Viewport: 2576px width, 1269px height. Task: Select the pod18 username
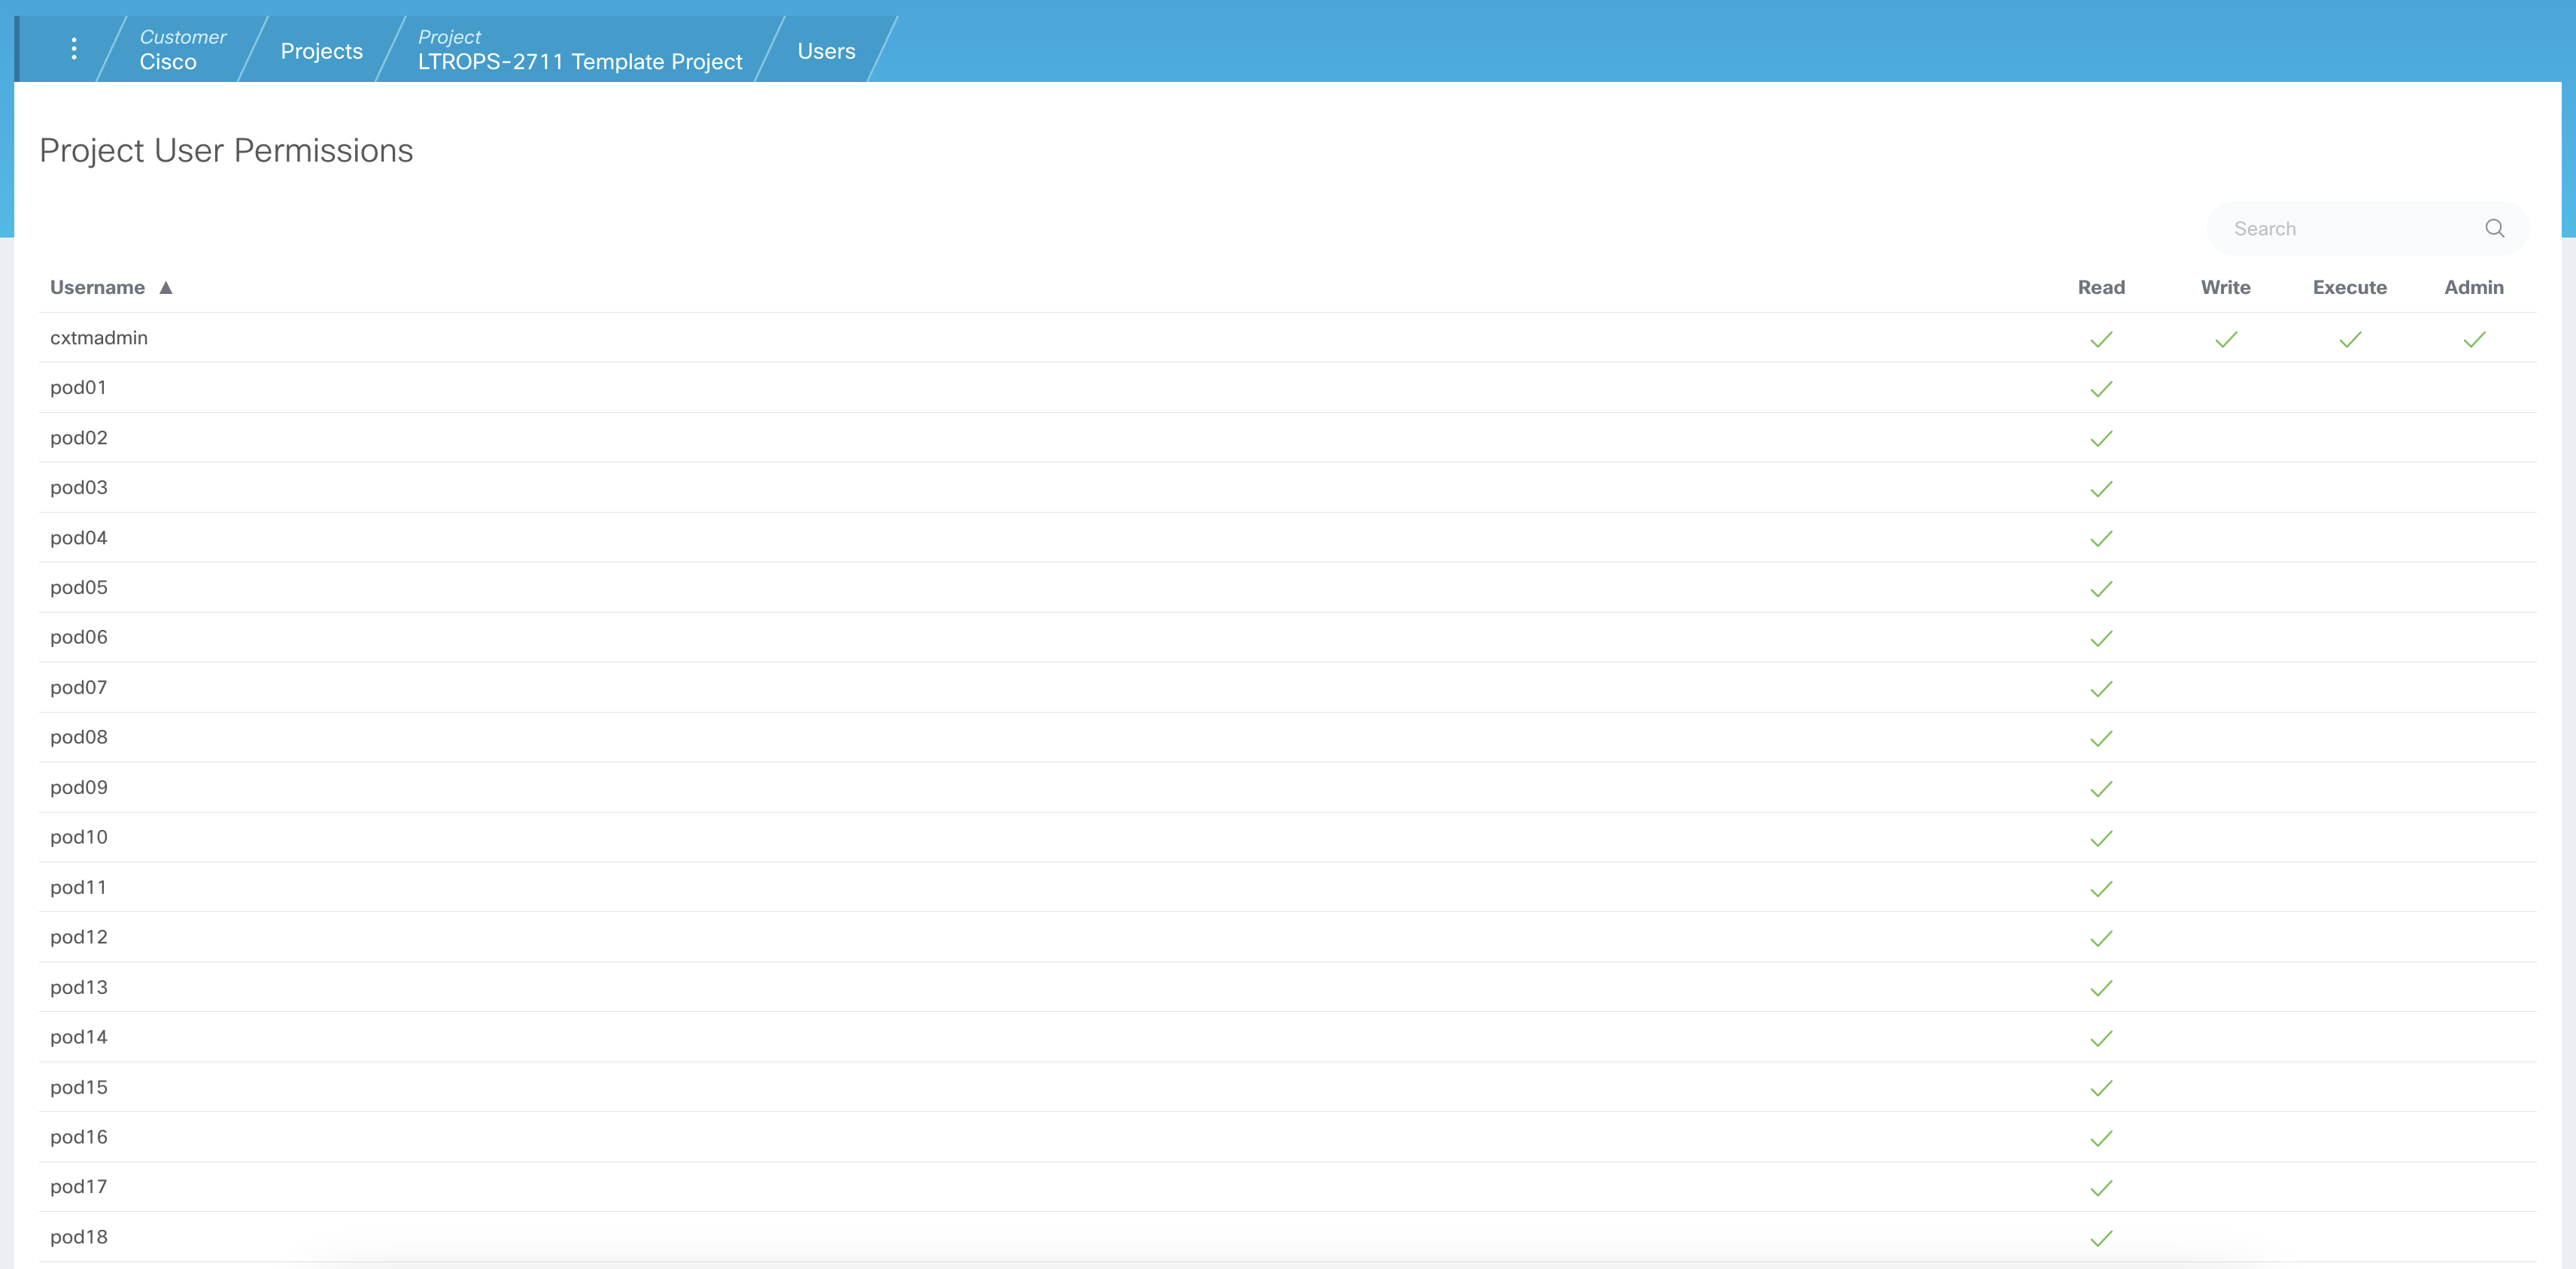[78, 1237]
